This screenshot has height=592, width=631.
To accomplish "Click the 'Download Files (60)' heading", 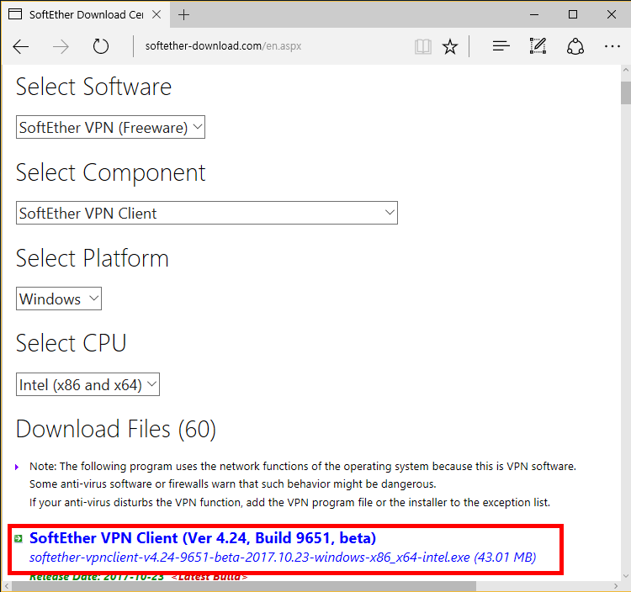I will coord(116,429).
